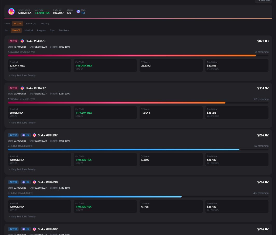Click Length 1,939 days text
The image size is (276, 235).
[60, 47]
